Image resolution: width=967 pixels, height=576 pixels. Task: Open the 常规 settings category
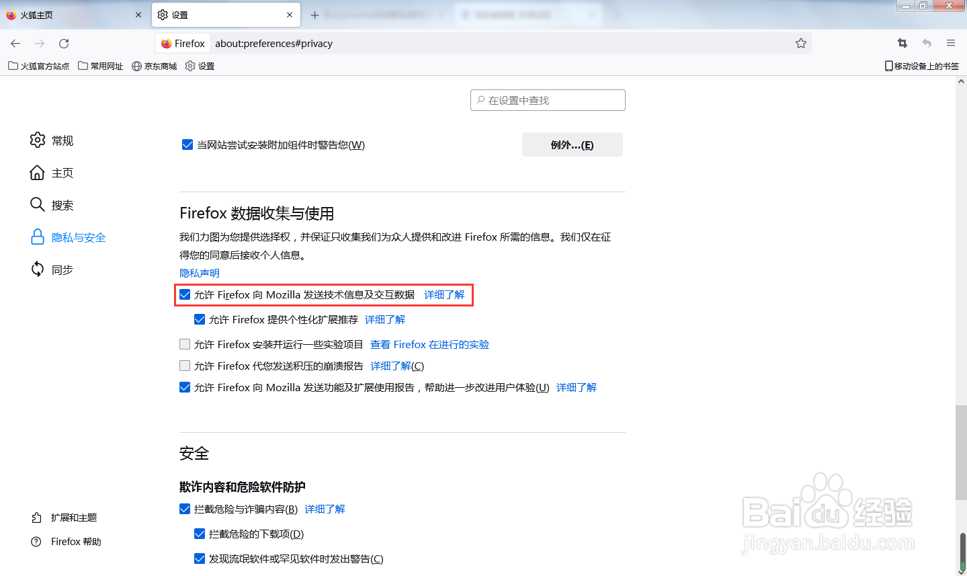click(52, 140)
